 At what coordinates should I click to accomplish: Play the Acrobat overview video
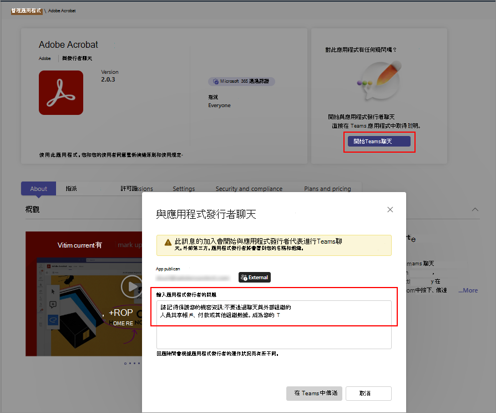coord(131,286)
